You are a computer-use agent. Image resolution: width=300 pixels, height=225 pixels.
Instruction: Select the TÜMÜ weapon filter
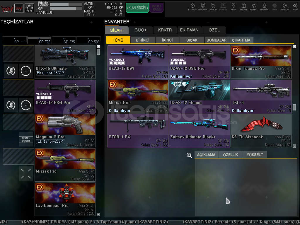coord(118,40)
